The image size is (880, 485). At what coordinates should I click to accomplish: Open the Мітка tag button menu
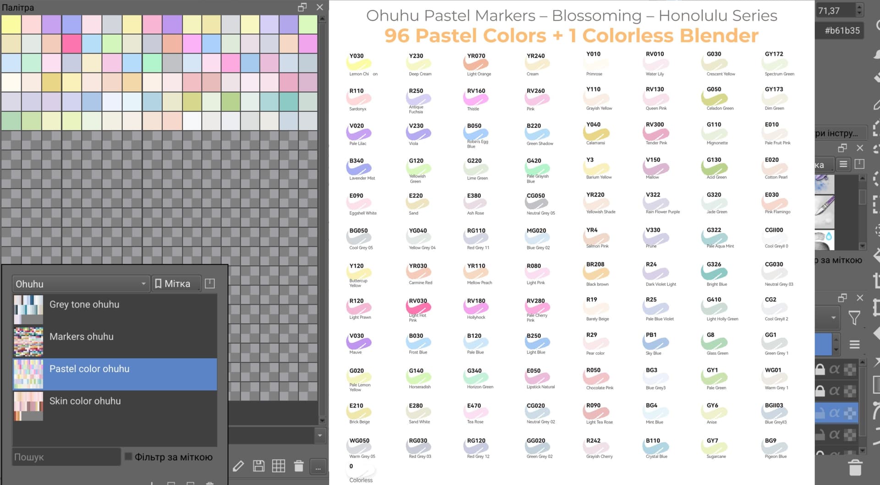(x=176, y=284)
